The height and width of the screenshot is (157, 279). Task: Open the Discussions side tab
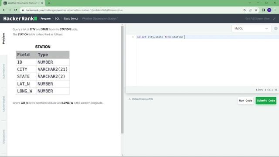tap(3, 137)
